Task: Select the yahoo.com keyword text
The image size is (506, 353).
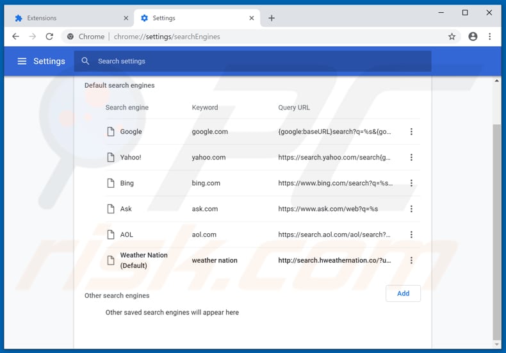Action: coord(208,157)
